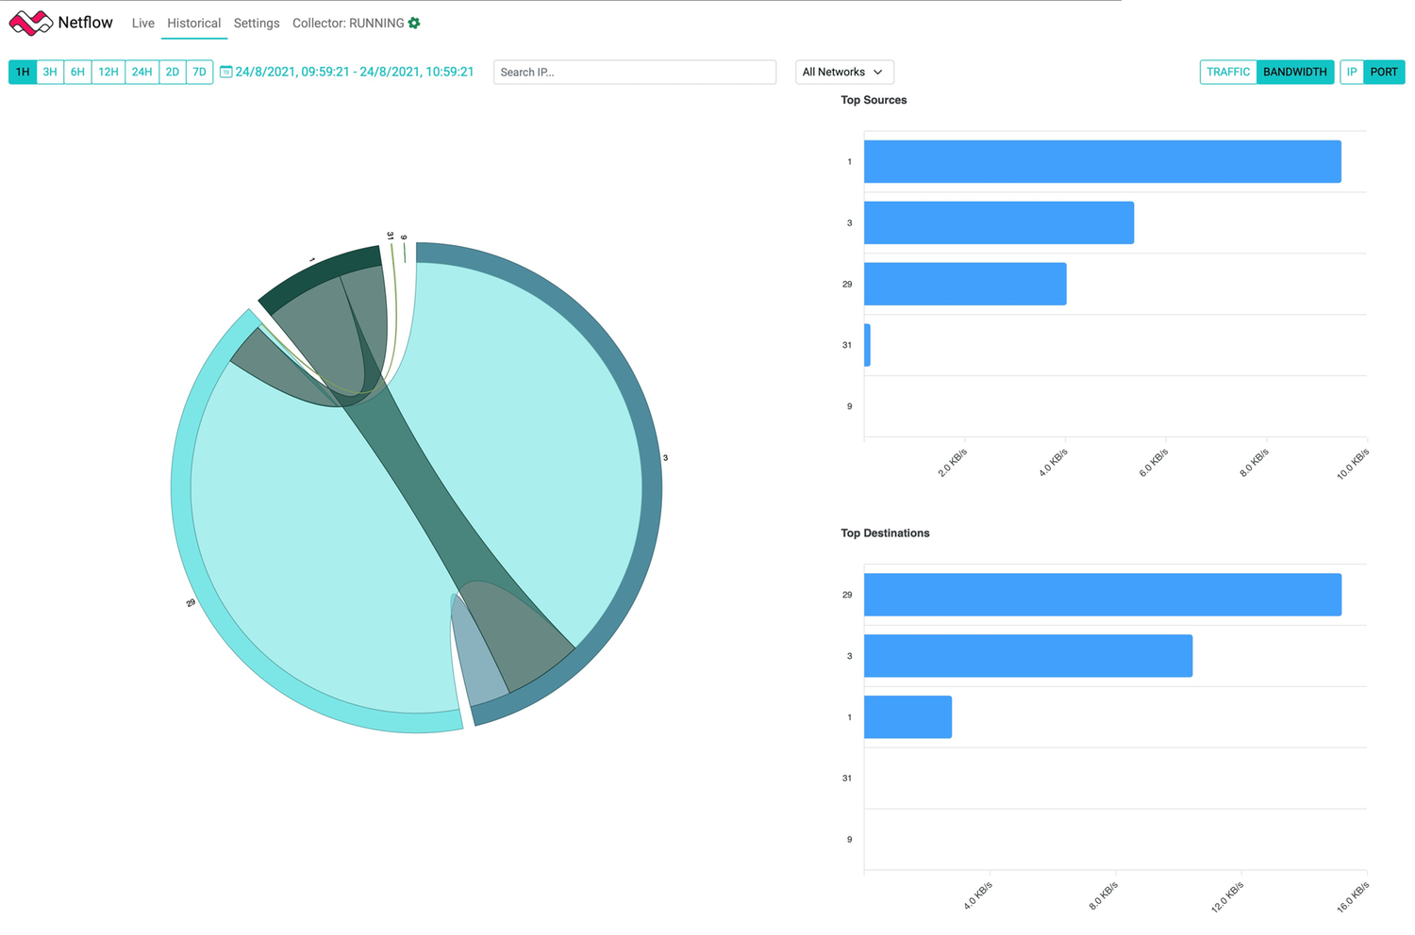This screenshot has height=935, width=1415.
Task: Switch view to TRAFFIC mode
Action: tap(1227, 72)
